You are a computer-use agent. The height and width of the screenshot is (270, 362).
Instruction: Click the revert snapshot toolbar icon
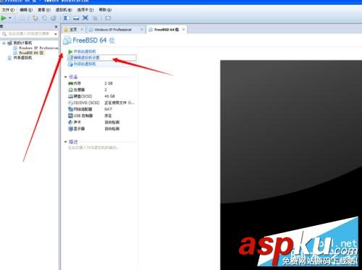pyautogui.click(x=45, y=18)
